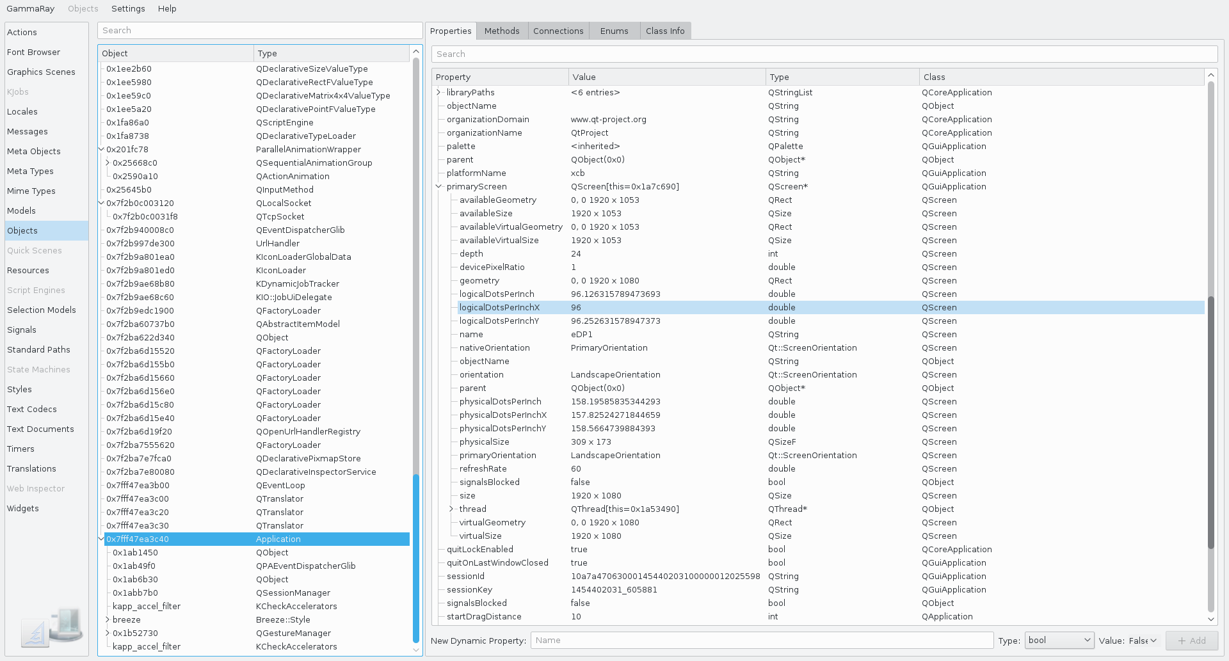The height and width of the screenshot is (661, 1229).
Task: Expand the thread property under primaryScreen
Action: 451,509
